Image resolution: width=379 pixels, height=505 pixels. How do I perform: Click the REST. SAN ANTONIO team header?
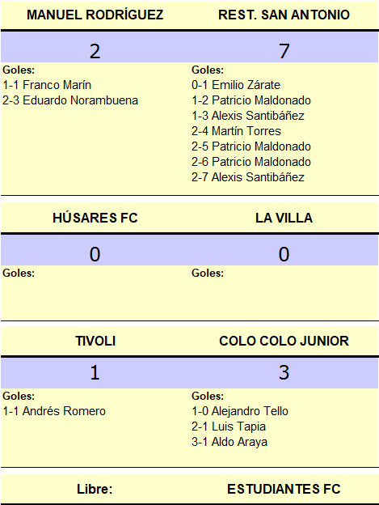coord(284,15)
